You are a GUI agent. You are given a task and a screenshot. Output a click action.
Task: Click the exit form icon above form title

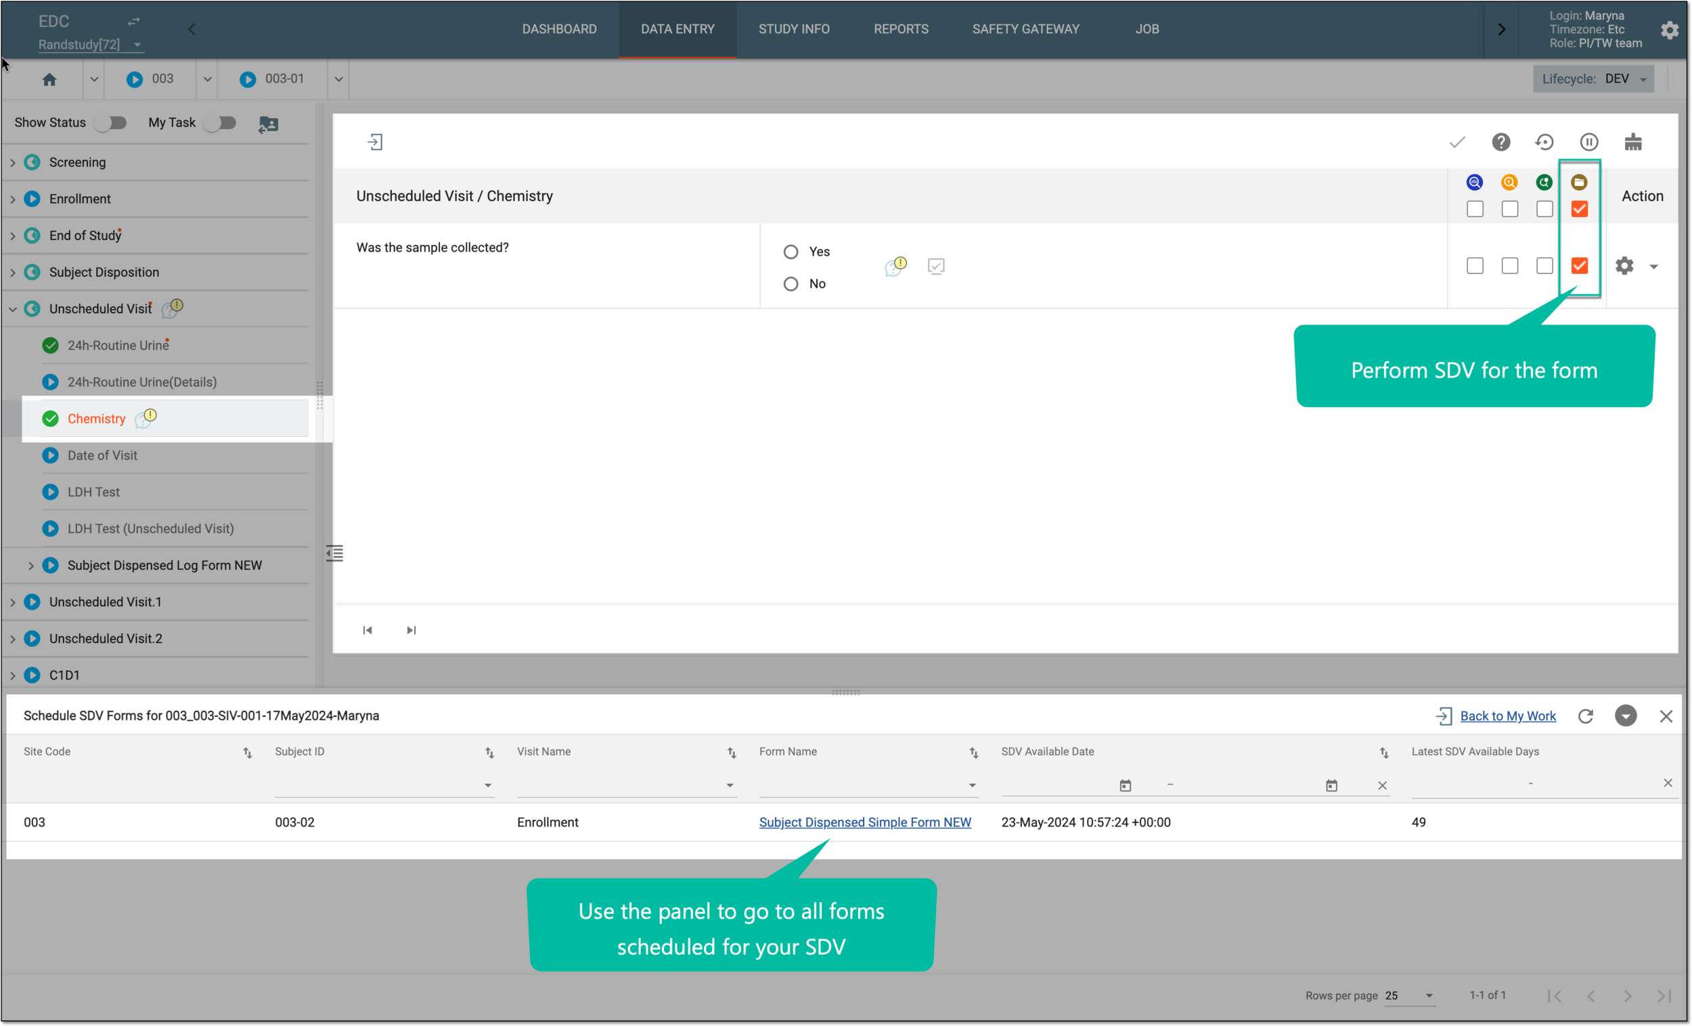[x=375, y=142]
